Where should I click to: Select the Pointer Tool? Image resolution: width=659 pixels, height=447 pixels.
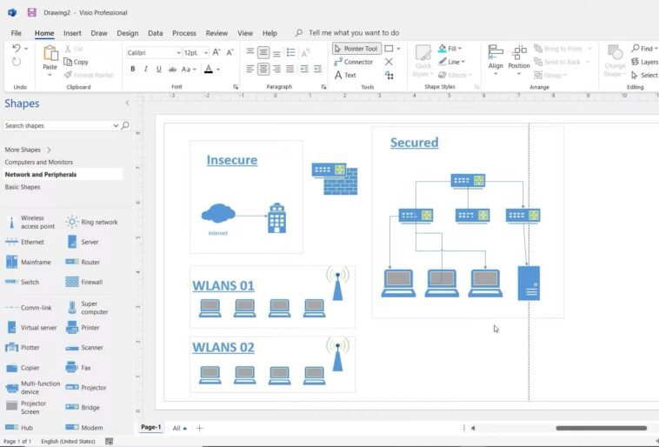356,49
